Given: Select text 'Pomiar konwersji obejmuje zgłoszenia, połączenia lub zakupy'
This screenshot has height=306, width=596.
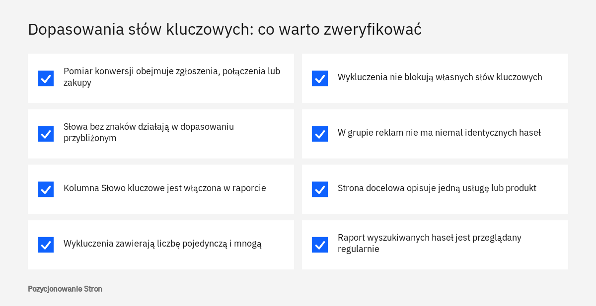Looking at the screenshot, I should pos(172,77).
